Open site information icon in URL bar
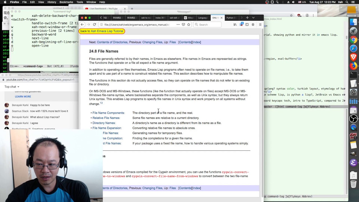The image size is (359, 202). tap(102, 24)
